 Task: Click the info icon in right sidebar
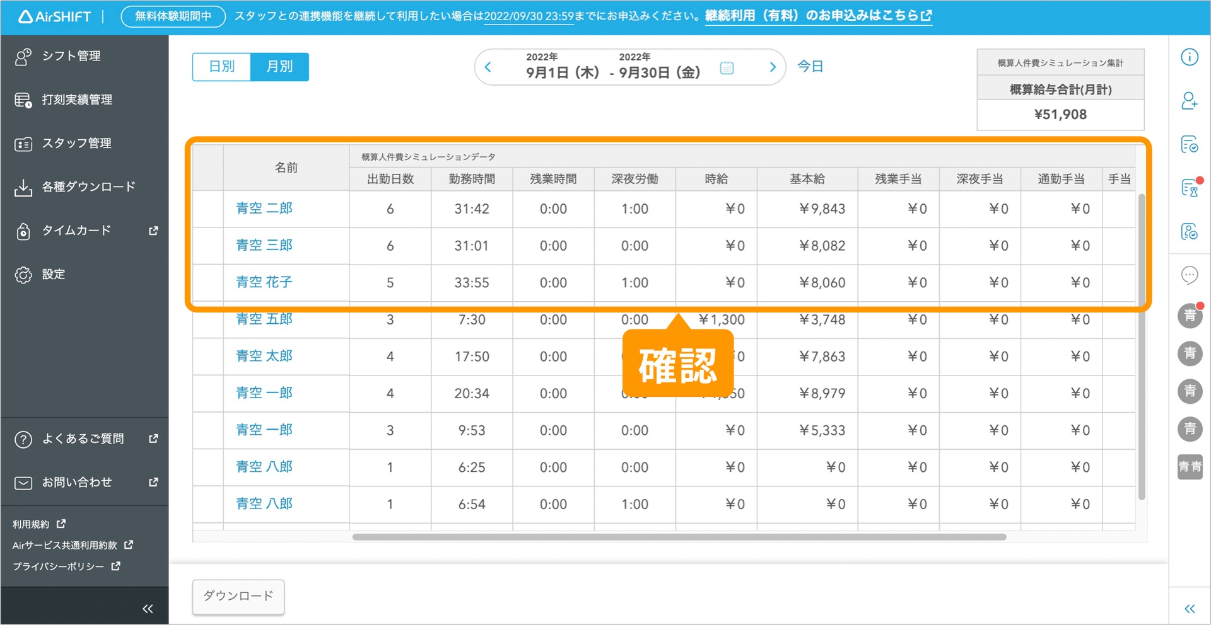coord(1189,57)
